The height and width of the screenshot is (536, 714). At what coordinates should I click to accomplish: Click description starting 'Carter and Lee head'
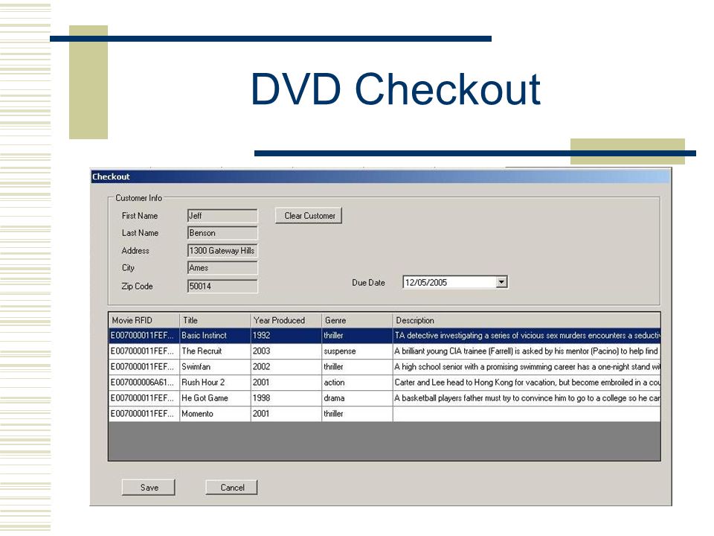(x=527, y=383)
